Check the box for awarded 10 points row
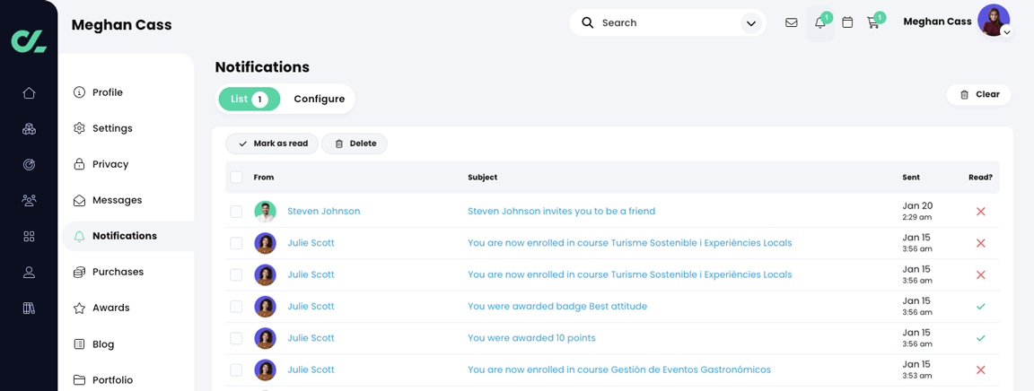The width and height of the screenshot is (1034, 391). click(x=236, y=338)
